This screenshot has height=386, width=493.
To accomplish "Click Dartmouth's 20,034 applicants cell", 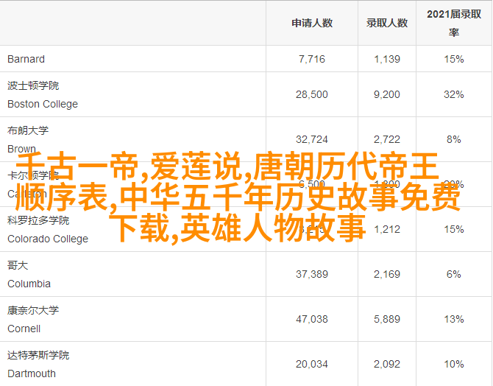I will click(x=312, y=365).
